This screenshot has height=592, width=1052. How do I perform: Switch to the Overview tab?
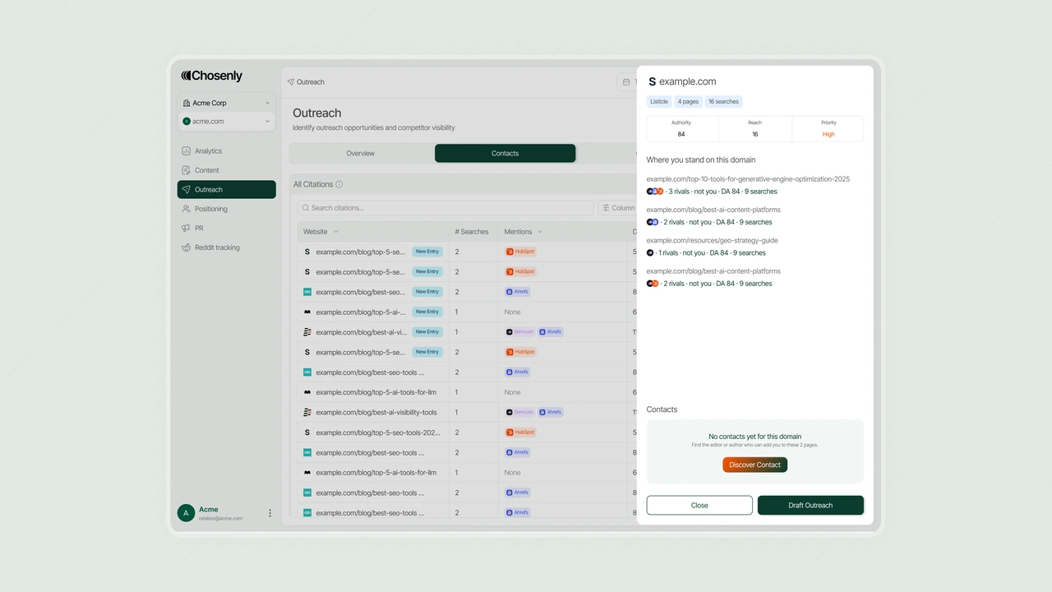(x=361, y=154)
